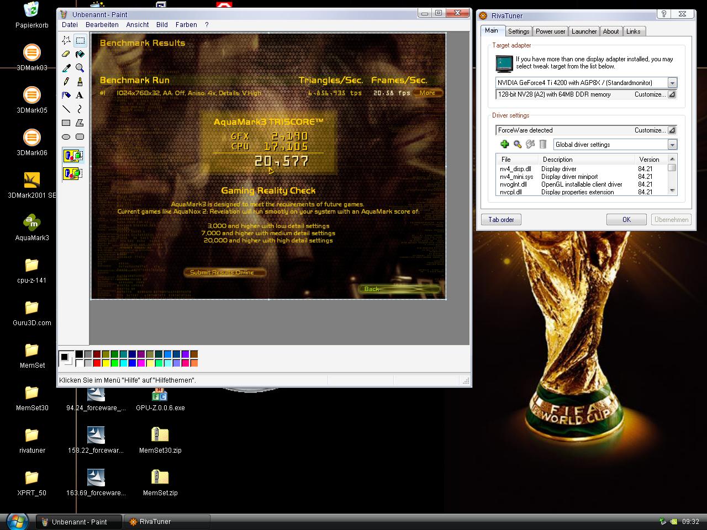Switch to the Settings tab in RivaTuner

519,31
